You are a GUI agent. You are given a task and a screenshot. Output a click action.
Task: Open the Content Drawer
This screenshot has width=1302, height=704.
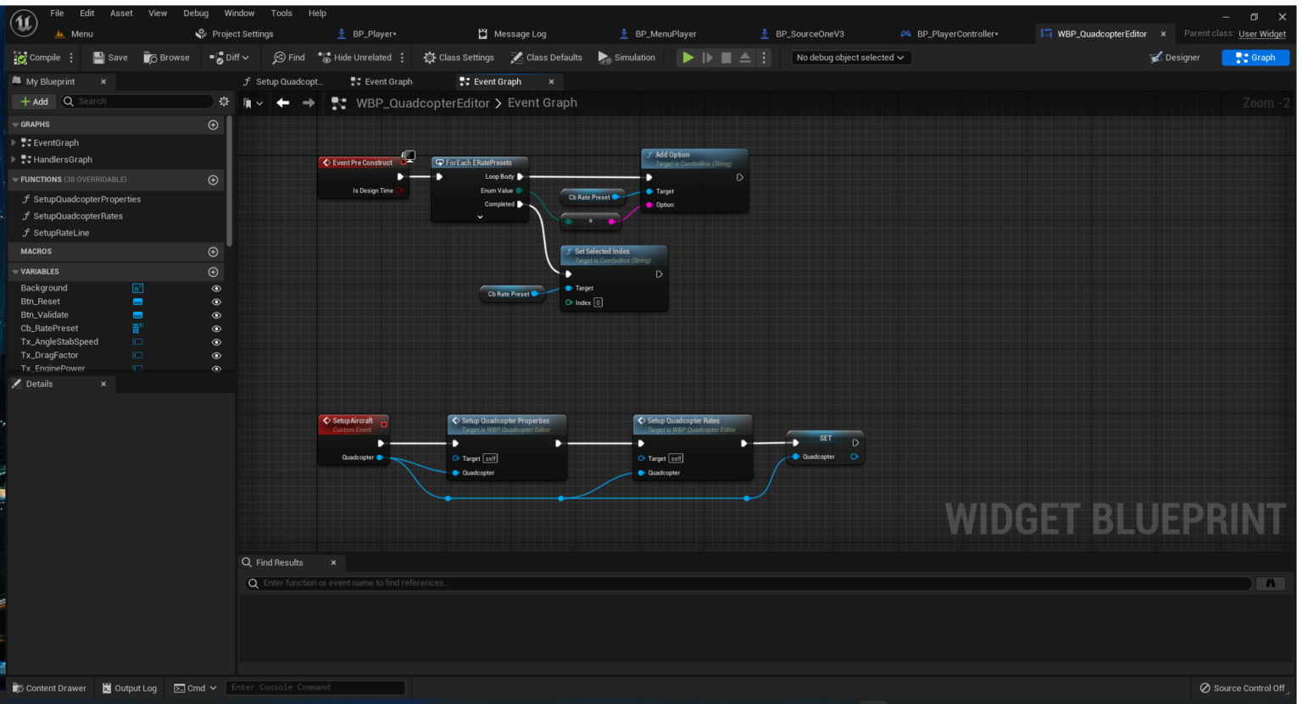coord(49,688)
